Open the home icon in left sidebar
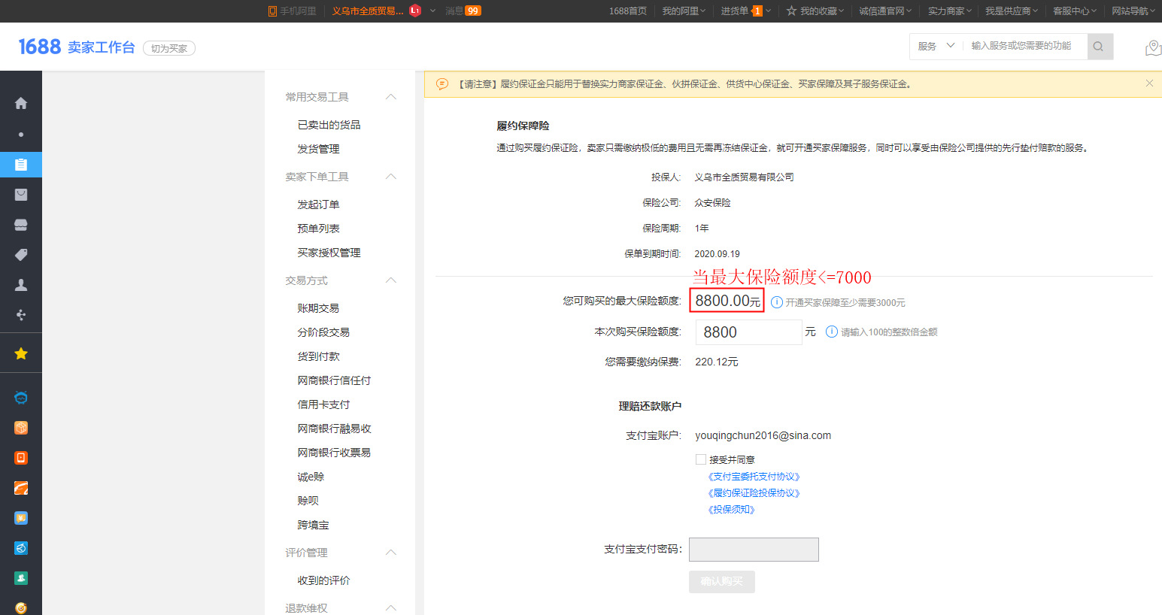The width and height of the screenshot is (1162, 615). pos(21,103)
